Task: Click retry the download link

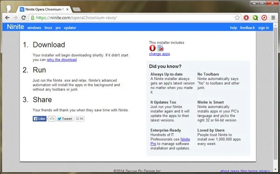Action: click(62, 60)
